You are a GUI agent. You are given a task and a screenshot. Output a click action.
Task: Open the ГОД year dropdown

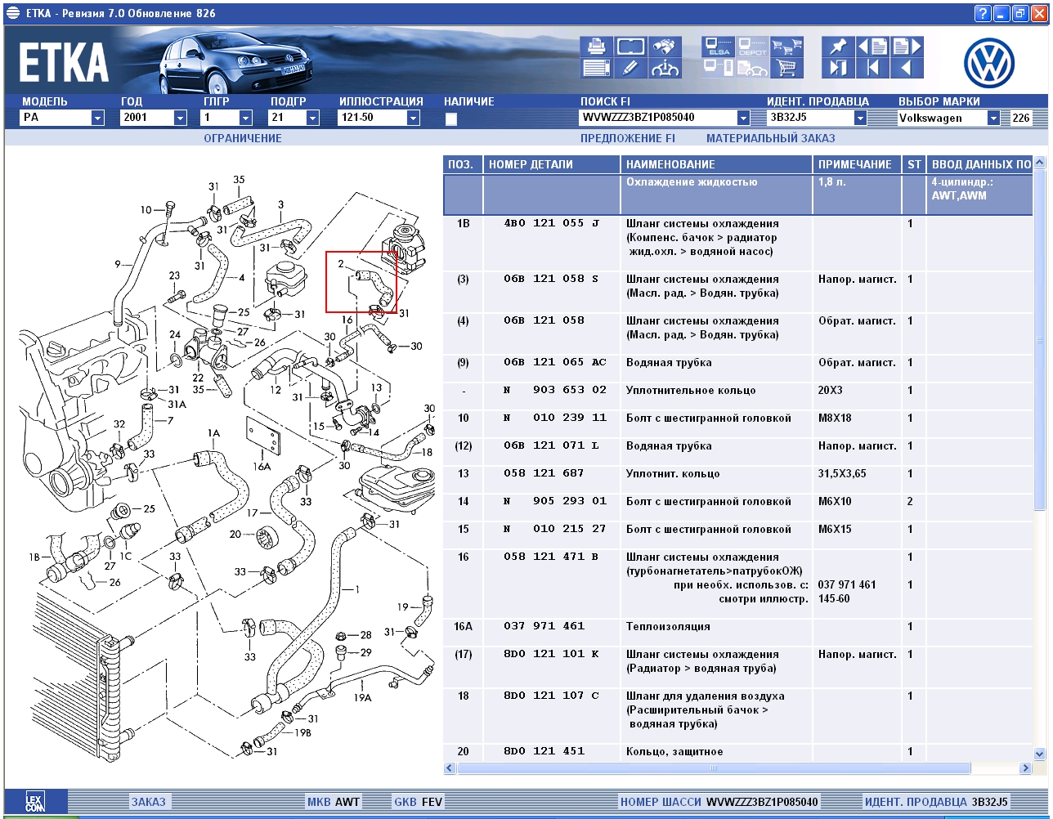coord(181,118)
